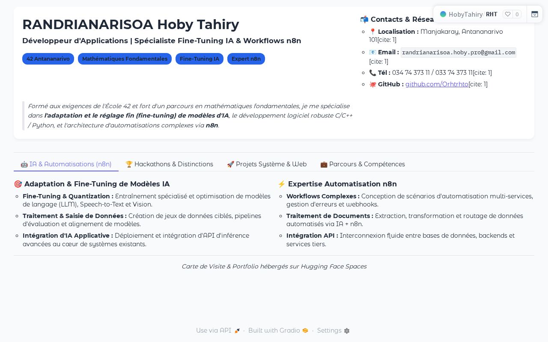Click the email address randrianarisoa.hoby.pro@gmail.com
548x342 pixels.
[459, 53]
